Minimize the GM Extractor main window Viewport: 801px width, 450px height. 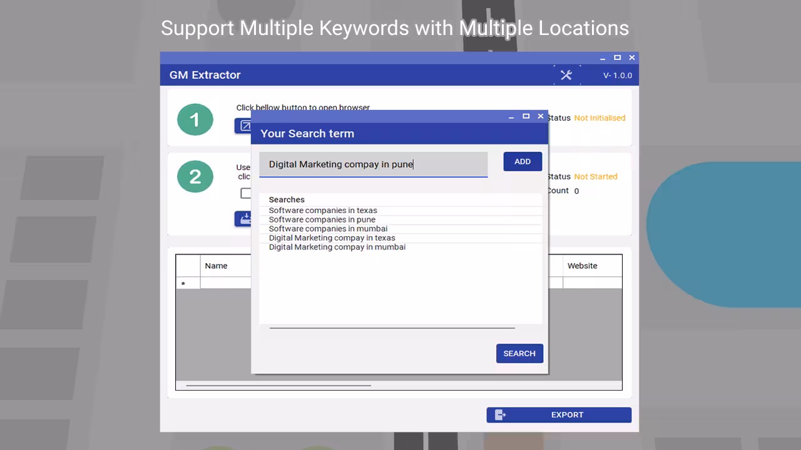pyautogui.click(x=603, y=57)
